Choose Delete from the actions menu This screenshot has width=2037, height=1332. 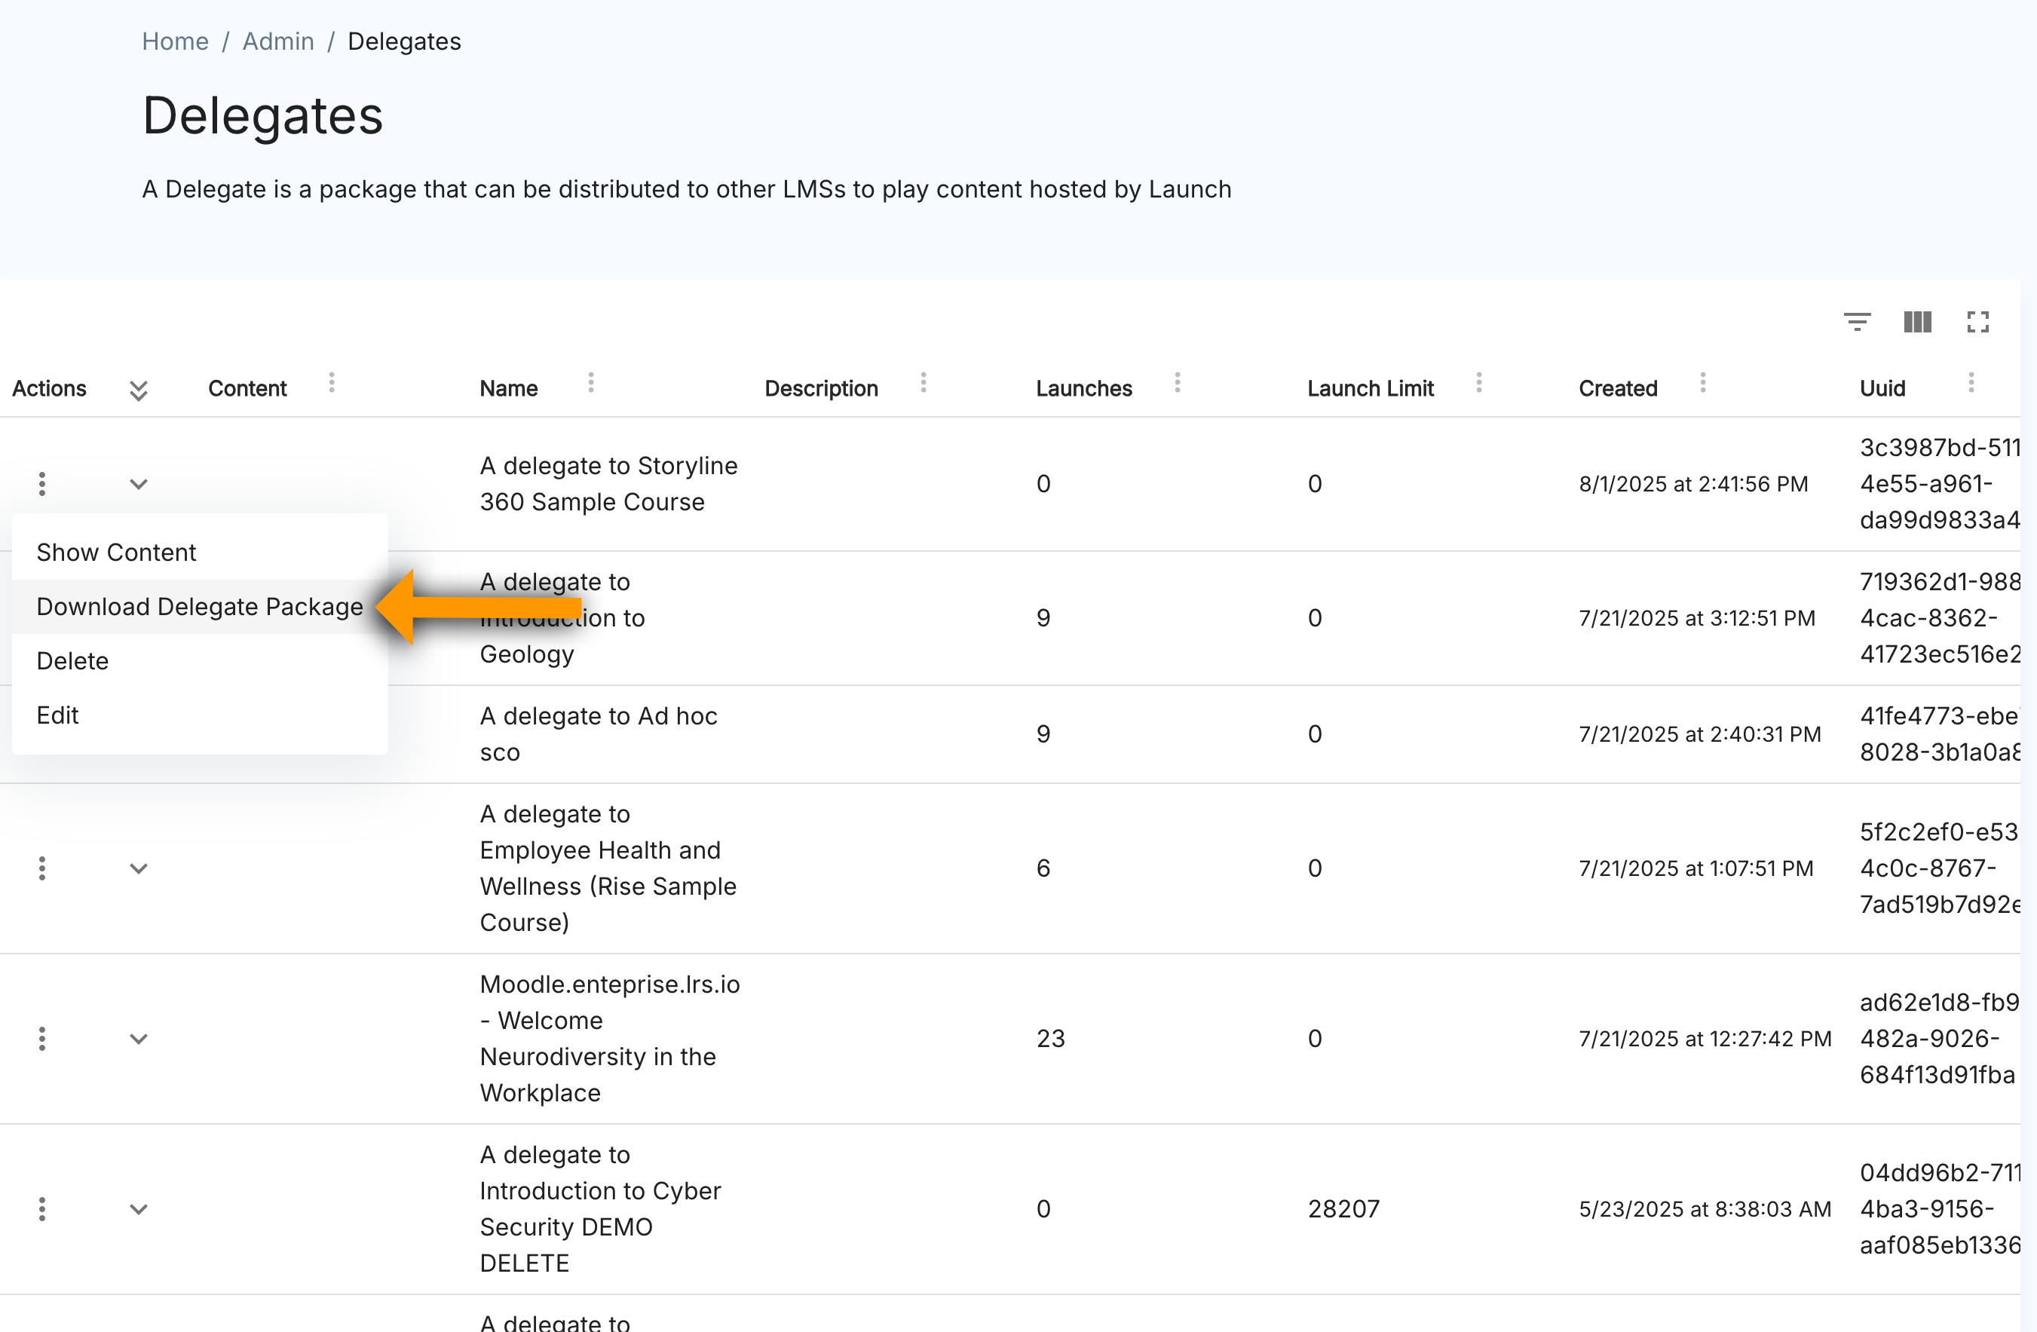[72, 661]
